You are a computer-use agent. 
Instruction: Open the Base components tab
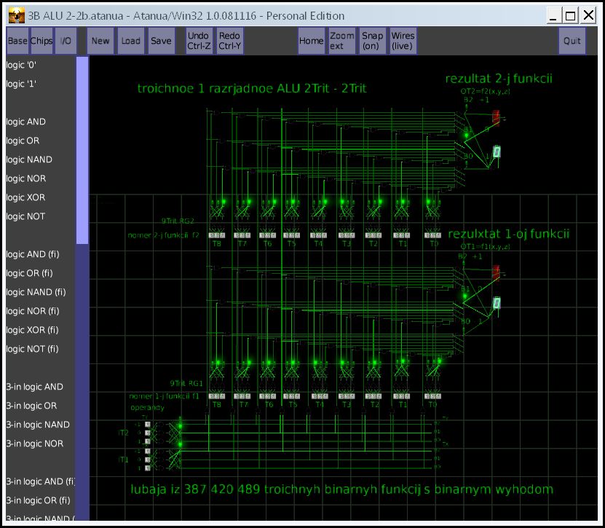17,41
